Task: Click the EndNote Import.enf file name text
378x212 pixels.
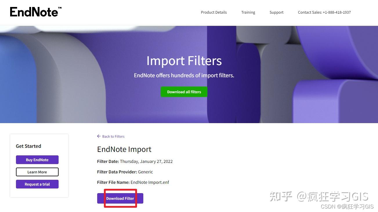Action: (x=150, y=182)
